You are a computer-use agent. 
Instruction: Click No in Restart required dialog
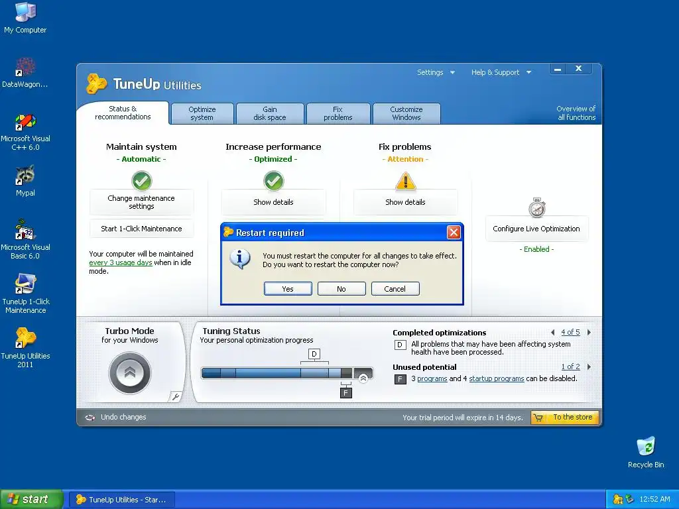pos(341,289)
